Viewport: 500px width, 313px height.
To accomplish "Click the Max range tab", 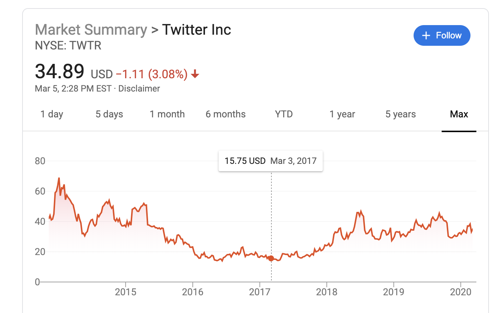I will pyautogui.click(x=459, y=114).
